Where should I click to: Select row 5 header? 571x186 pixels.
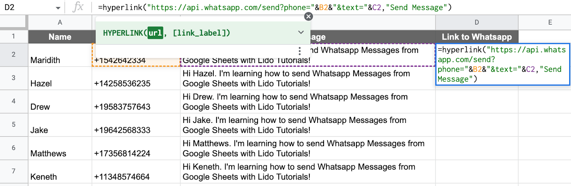pyautogui.click(x=14, y=125)
